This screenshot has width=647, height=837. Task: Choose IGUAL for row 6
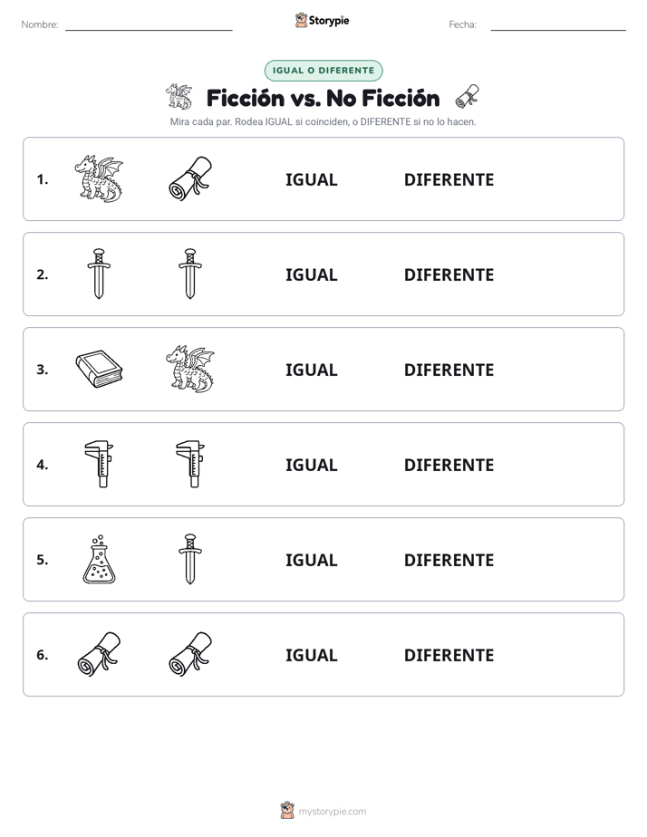click(x=311, y=655)
